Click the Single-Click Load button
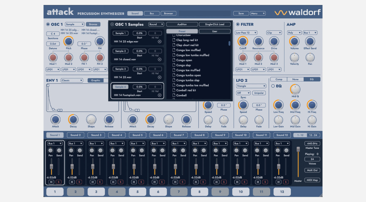Image resolution: width=366 pixels, height=202 pixels. (x=214, y=24)
